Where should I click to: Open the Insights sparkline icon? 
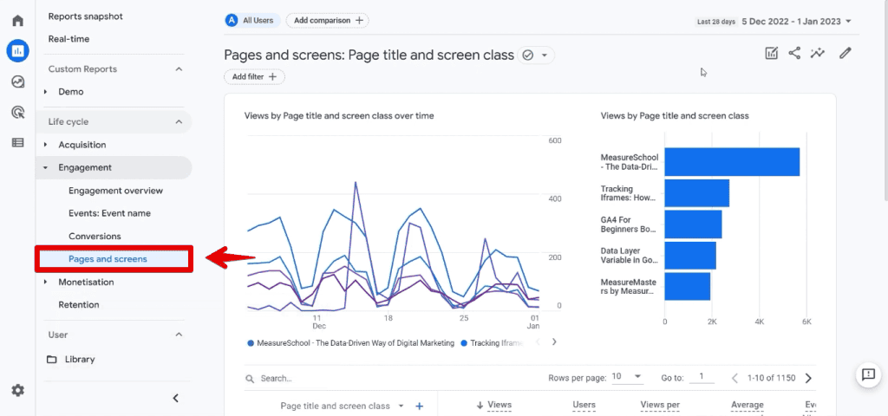click(x=817, y=53)
